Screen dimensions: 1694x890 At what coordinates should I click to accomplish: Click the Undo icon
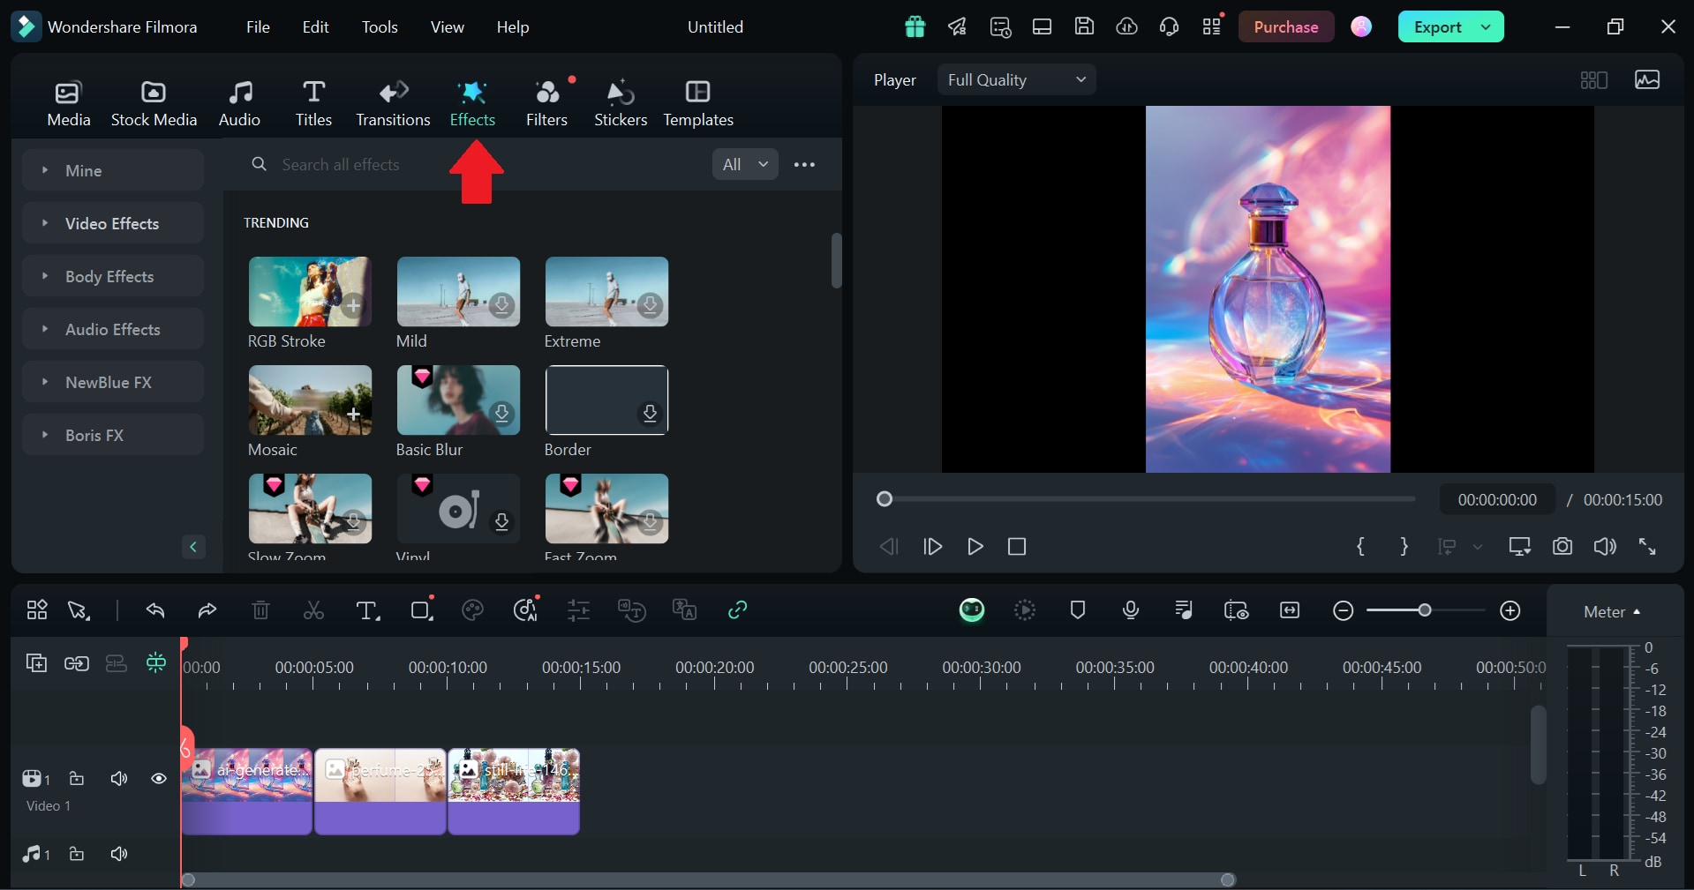155,610
